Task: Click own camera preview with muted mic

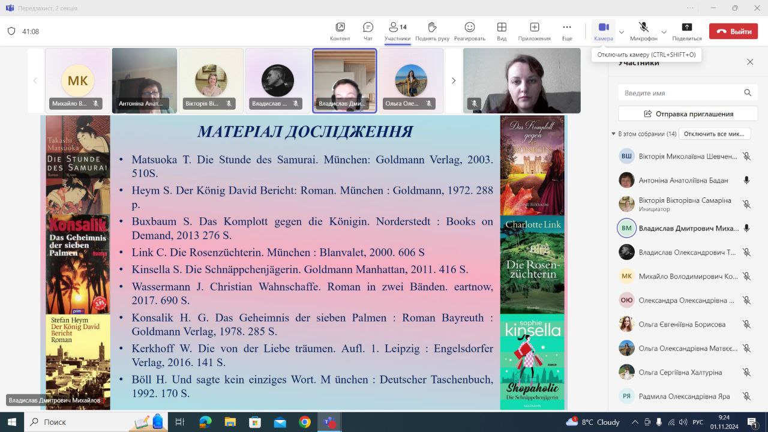Action: pyautogui.click(x=522, y=80)
